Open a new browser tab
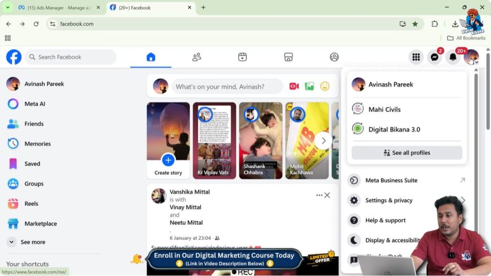The image size is (491, 276). pyautogui.click(x=203, y=8)
